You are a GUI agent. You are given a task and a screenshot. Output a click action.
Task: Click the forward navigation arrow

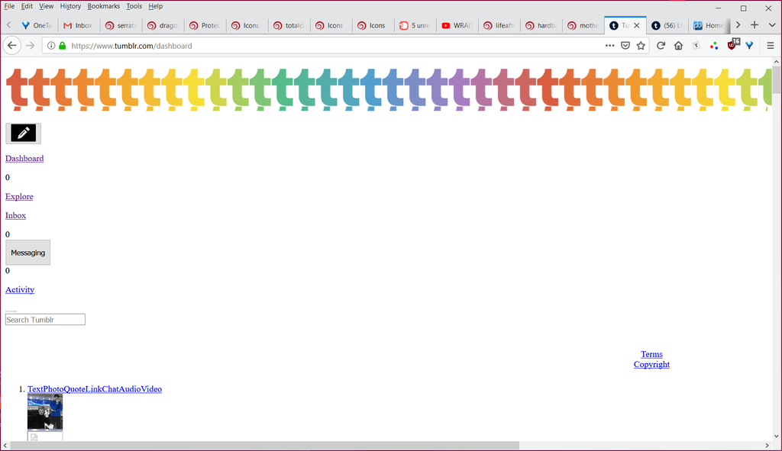tap(30, 45)
